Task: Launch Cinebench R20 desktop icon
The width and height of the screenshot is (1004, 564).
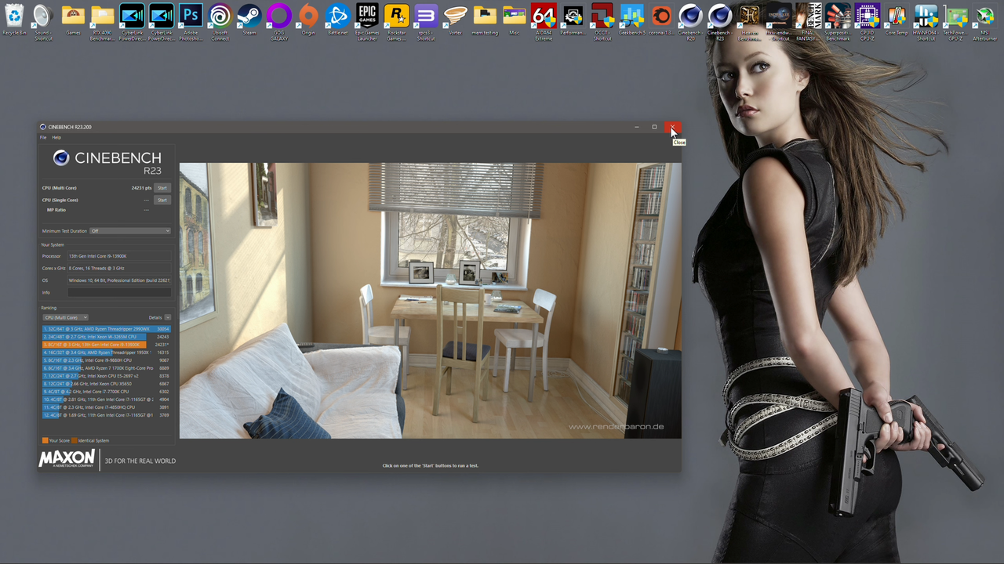Action: click(x=690, y=22)
